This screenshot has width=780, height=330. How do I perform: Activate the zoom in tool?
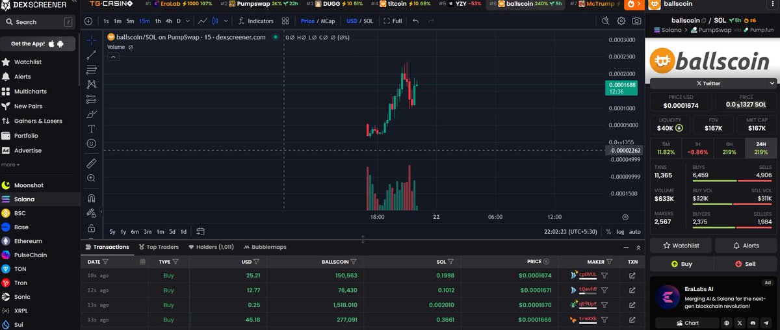click(x=91, y=178)
